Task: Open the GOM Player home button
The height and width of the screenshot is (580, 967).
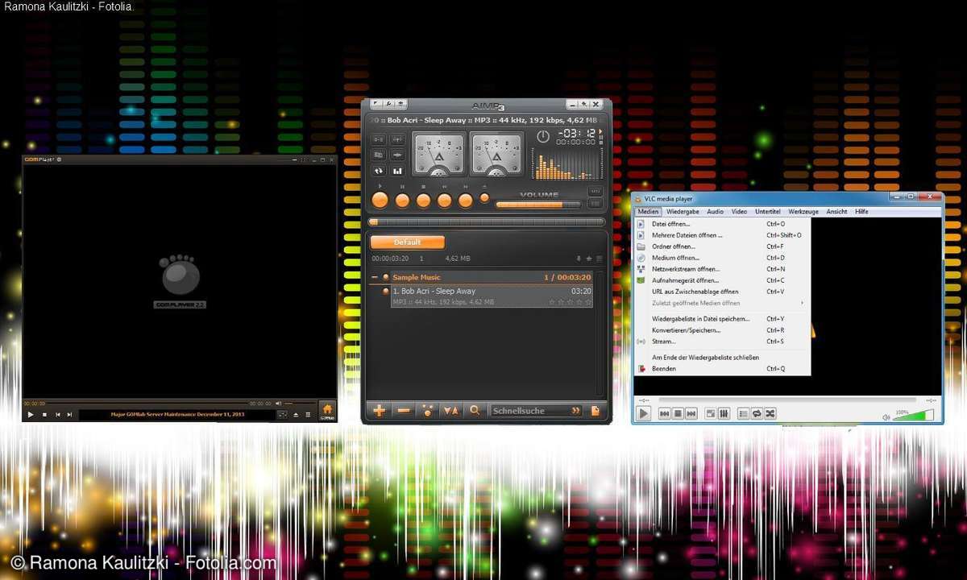Action: (x=327, y=411)
